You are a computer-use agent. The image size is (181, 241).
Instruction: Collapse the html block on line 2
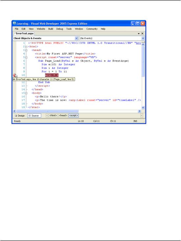[x=26, y=47]
